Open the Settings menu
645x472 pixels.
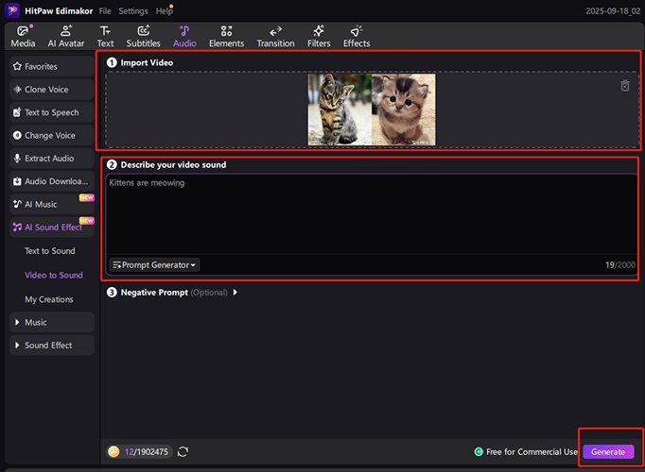[132, 10]
